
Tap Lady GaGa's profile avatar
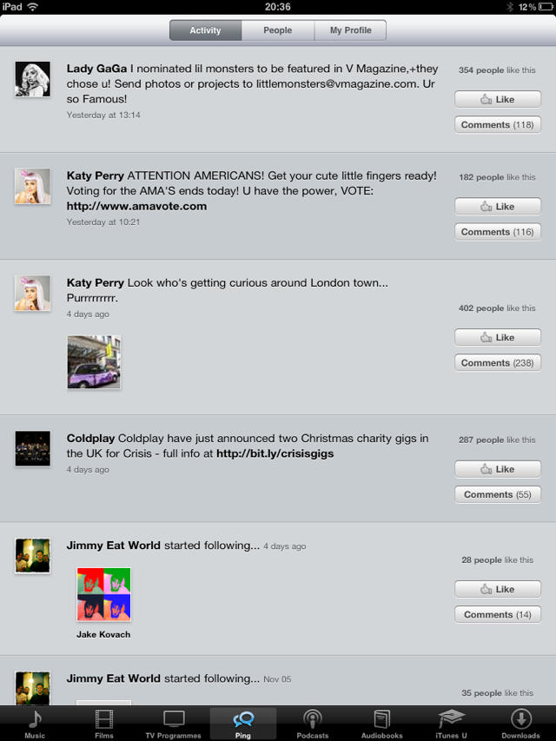[33, 79]
